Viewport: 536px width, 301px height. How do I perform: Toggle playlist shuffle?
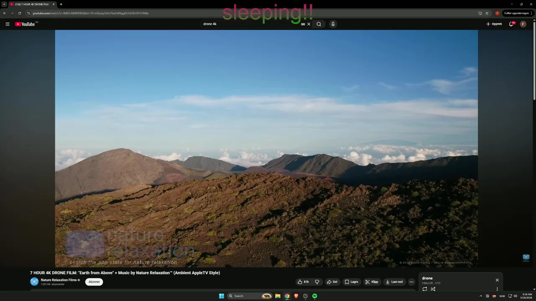tap(433, 289)
